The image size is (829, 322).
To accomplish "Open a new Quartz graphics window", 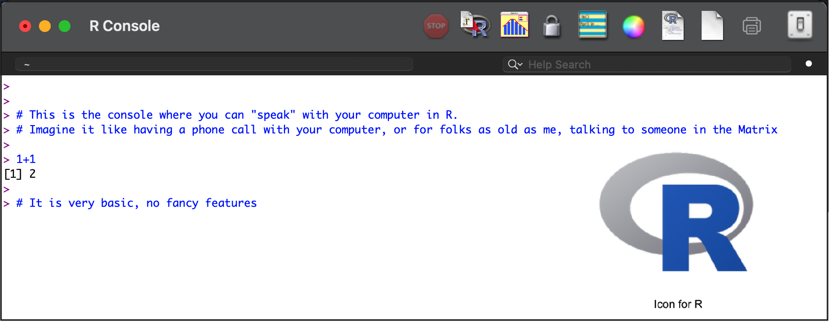I will 514,25.
